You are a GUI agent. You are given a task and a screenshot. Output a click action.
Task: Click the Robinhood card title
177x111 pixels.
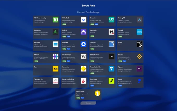(x=94, y=79)
